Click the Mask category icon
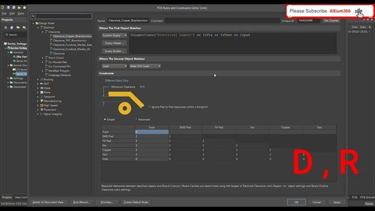375x211 pixels. (42, 88)
